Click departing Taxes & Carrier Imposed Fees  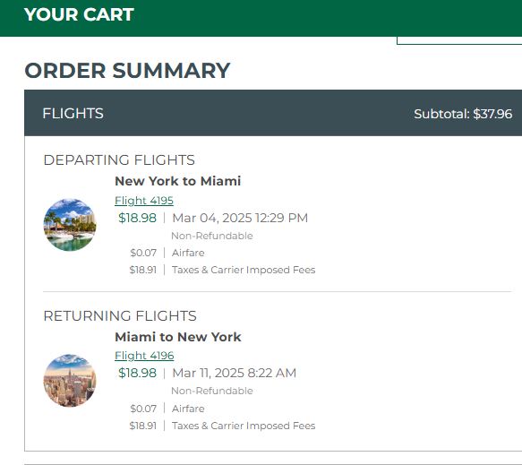tap(244, 270)
